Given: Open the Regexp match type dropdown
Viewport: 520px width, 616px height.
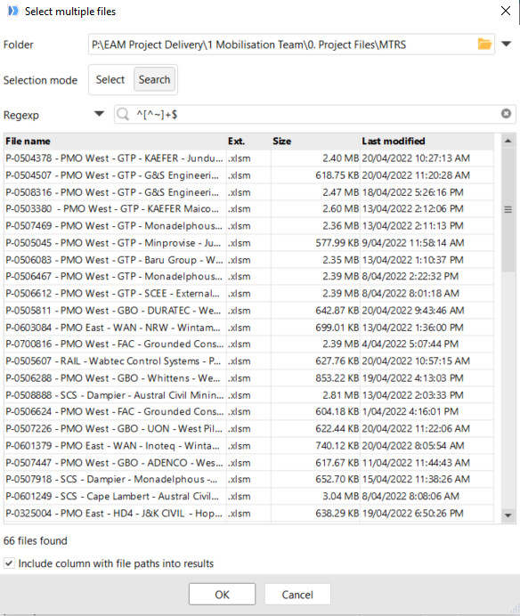Looking at the screenshot, I should (99, 114).
